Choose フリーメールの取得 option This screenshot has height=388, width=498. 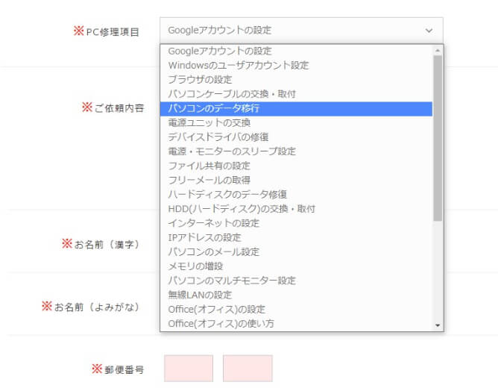tap(296, 180)
